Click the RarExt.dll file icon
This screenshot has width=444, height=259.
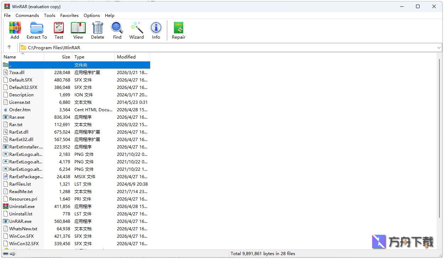(x=6, y=132)
